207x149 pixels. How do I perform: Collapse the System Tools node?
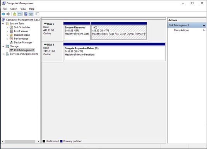tap(3, 24)
